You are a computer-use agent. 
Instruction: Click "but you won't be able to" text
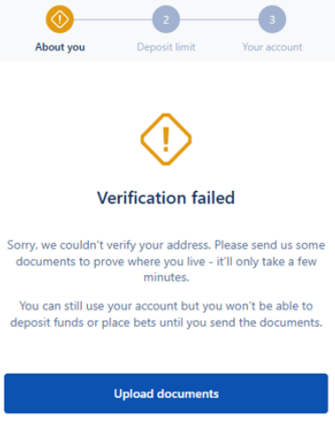point(247,305)
